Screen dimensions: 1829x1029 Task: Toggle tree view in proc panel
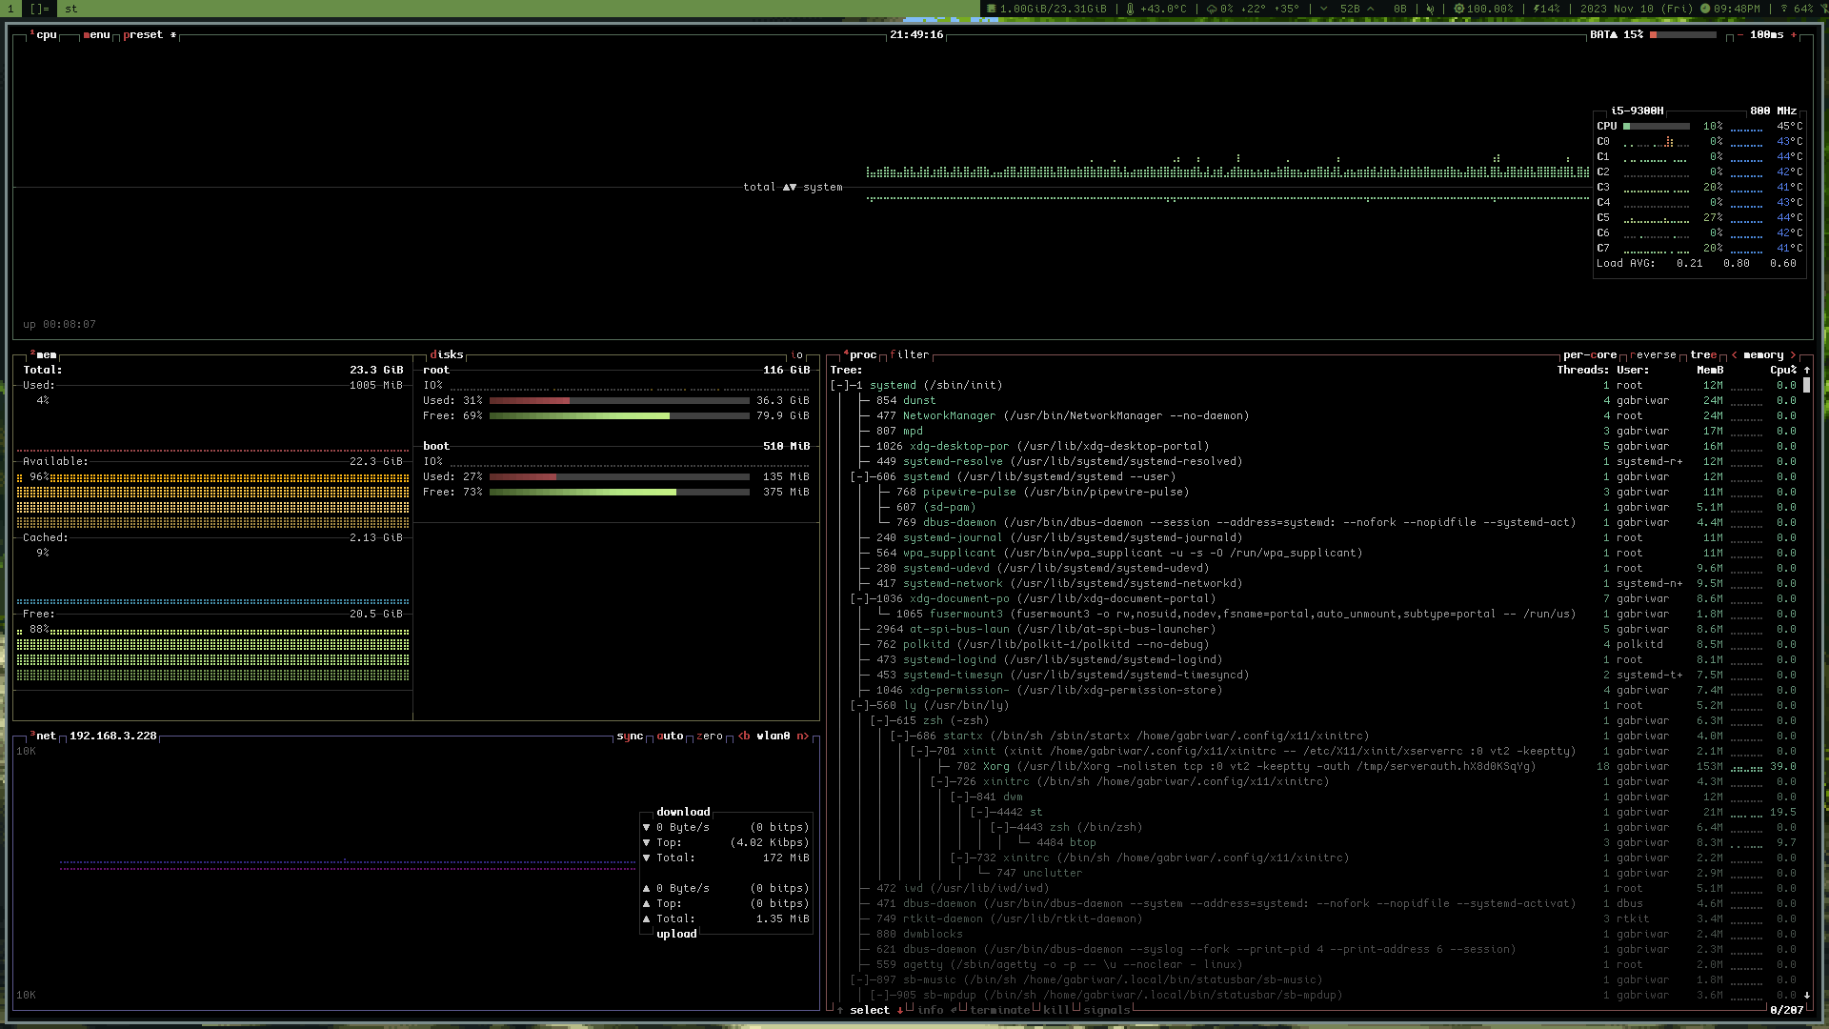point(1703,354)
